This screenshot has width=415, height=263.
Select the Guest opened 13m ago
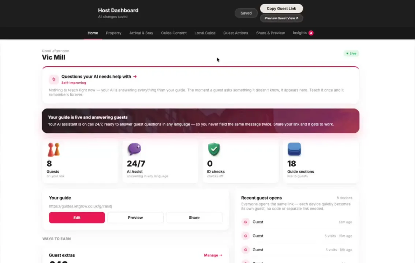coord(296,222)
